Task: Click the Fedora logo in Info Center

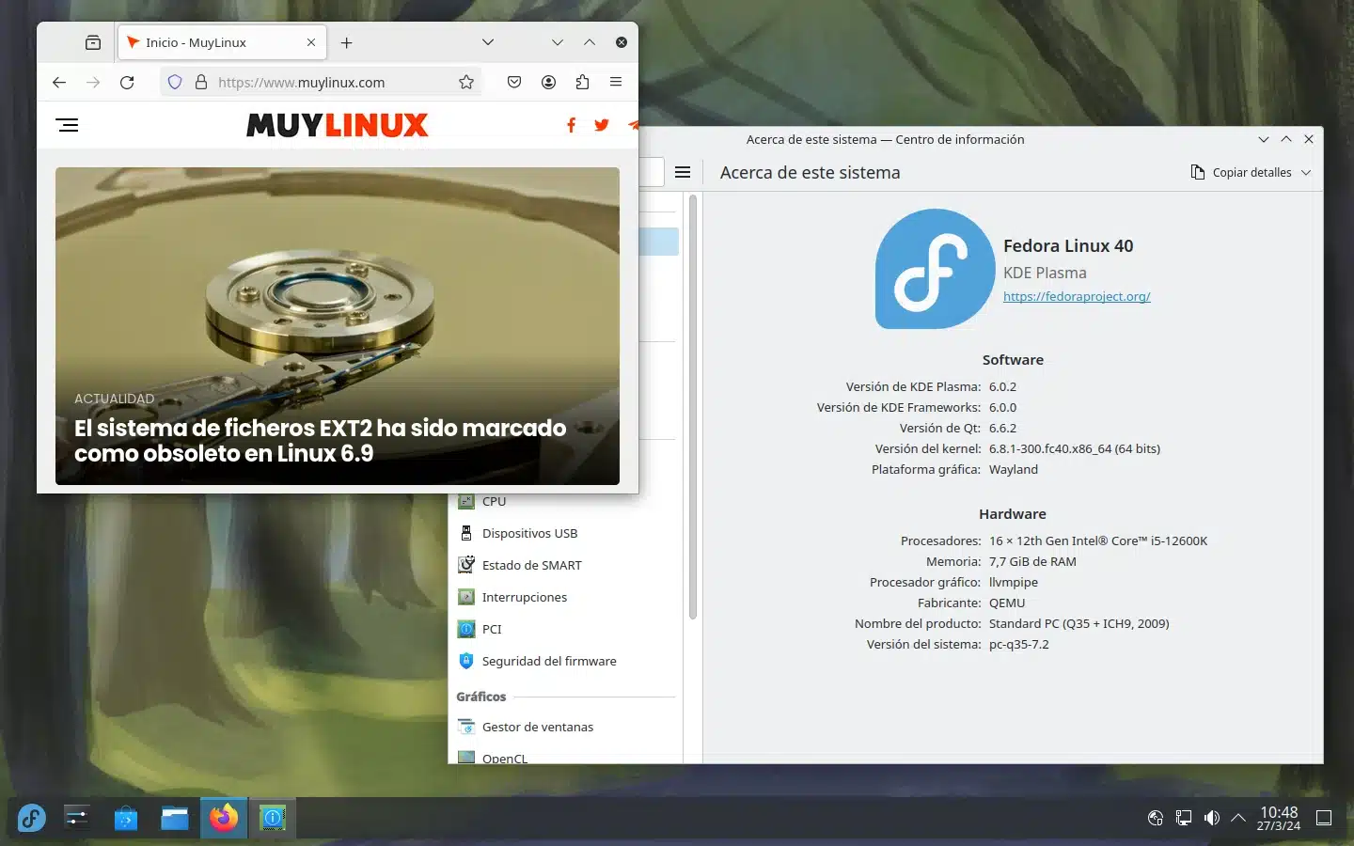Action: click(x=935, y=269)
